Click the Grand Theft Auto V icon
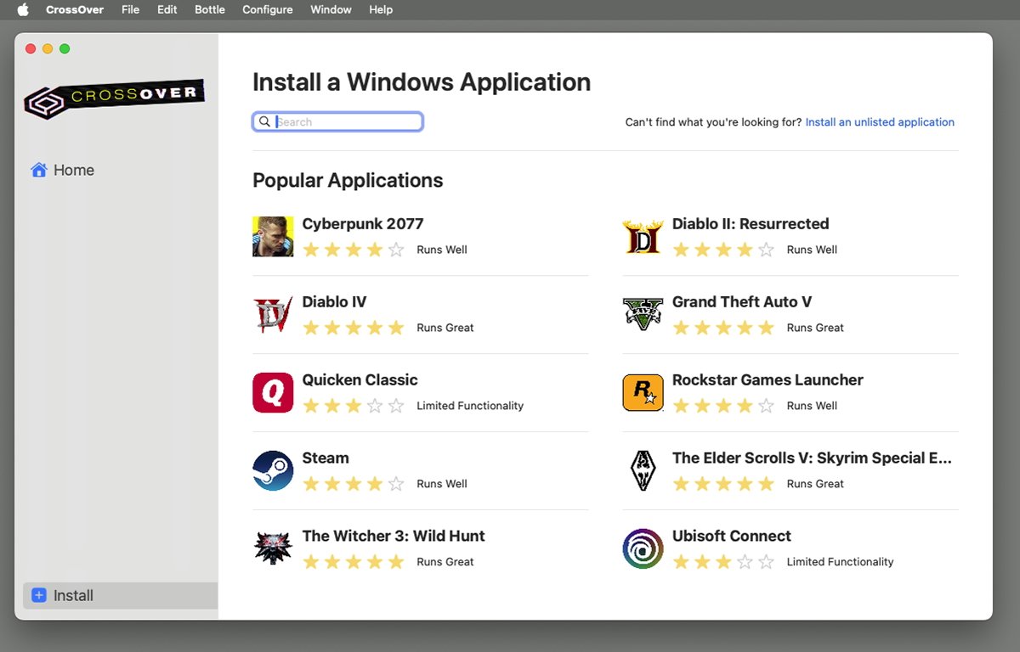 [643, 314]
